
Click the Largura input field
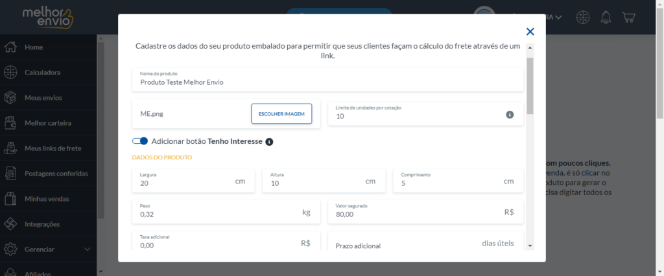point(193,181)
